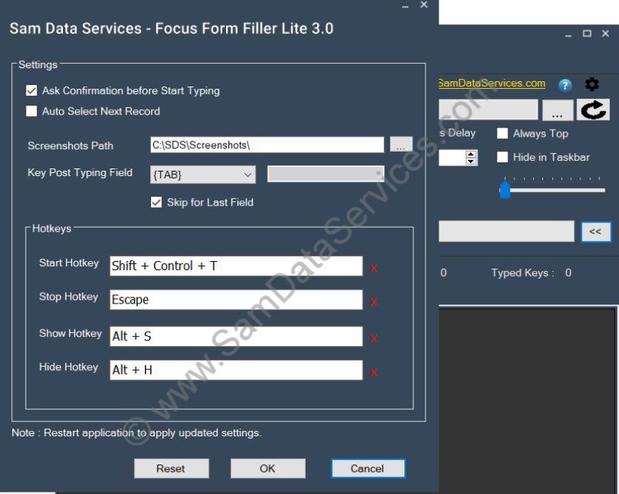Click the blue slider thumb

click(505, 189)
